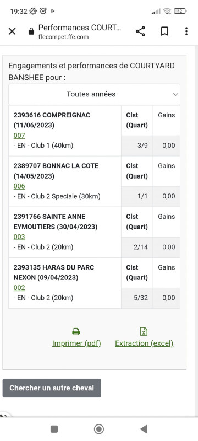Click the Extraction (excel) link
This screenshot has height=441, width=198.
(144, 343)
